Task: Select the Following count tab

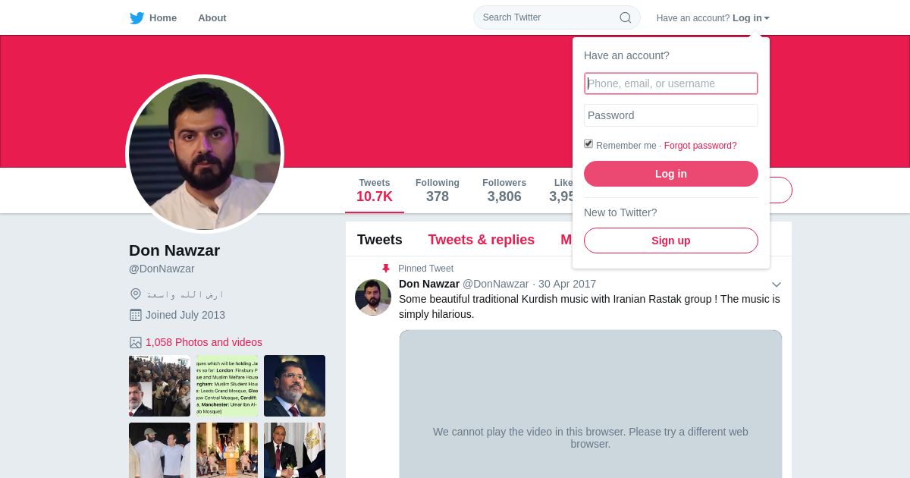Action: pyautogui.click(x=438, y=190)
